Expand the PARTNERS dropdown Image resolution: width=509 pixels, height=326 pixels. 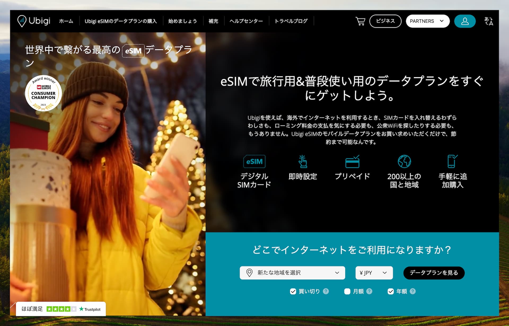[x=428, y=21]
